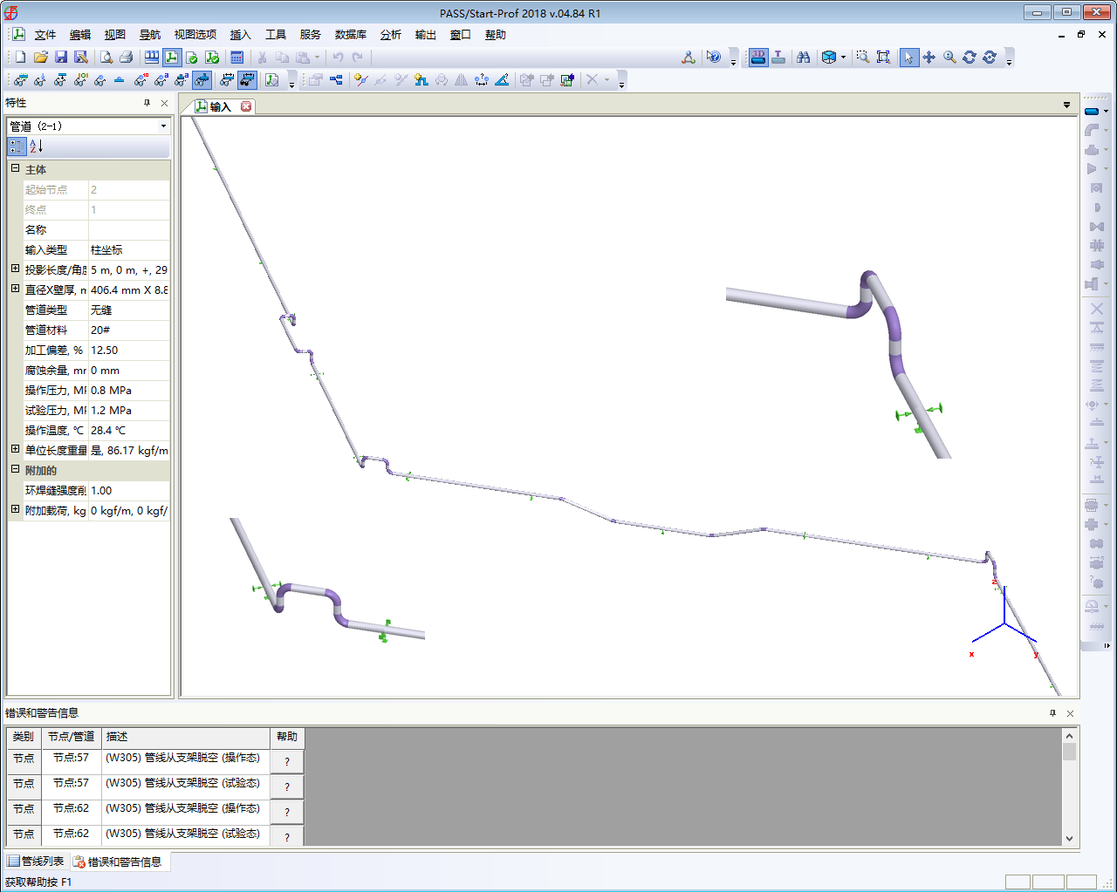This screenshot has width=1117, height=892.
Task: Select the Zoom magnifier tool
Action: 949,57
